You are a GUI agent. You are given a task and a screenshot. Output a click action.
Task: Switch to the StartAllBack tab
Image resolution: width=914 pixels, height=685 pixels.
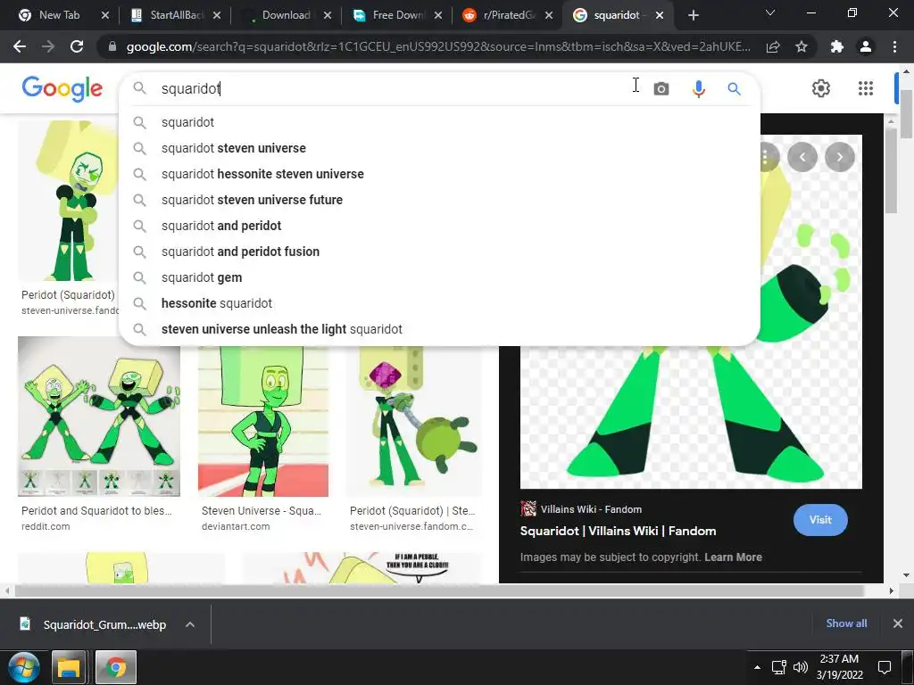169,15
